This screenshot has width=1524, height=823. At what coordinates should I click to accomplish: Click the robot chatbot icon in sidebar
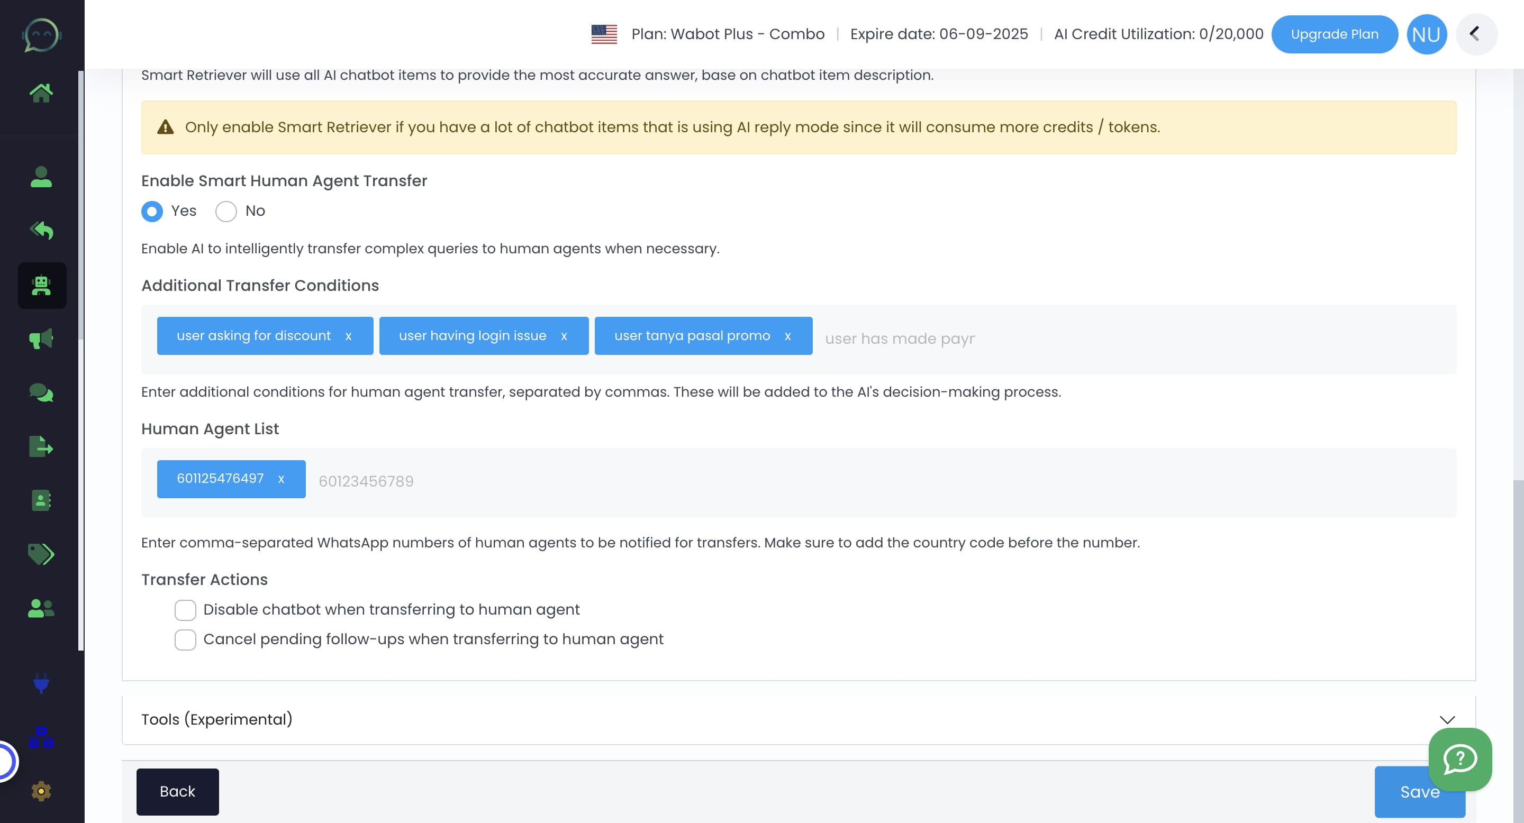(41, 286)
